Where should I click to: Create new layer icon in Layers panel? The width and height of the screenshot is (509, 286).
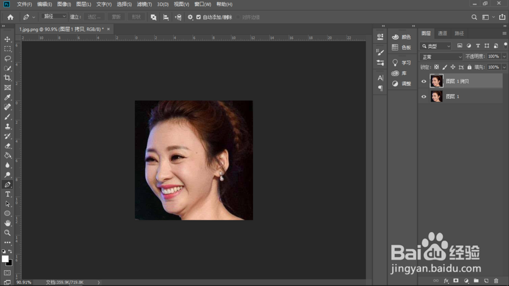point(486,280)
